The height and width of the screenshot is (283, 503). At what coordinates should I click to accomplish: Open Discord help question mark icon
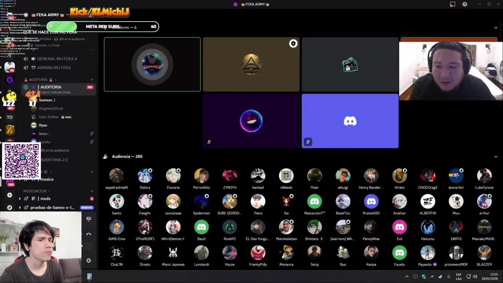pyautogui.click(x=465, y=4)
